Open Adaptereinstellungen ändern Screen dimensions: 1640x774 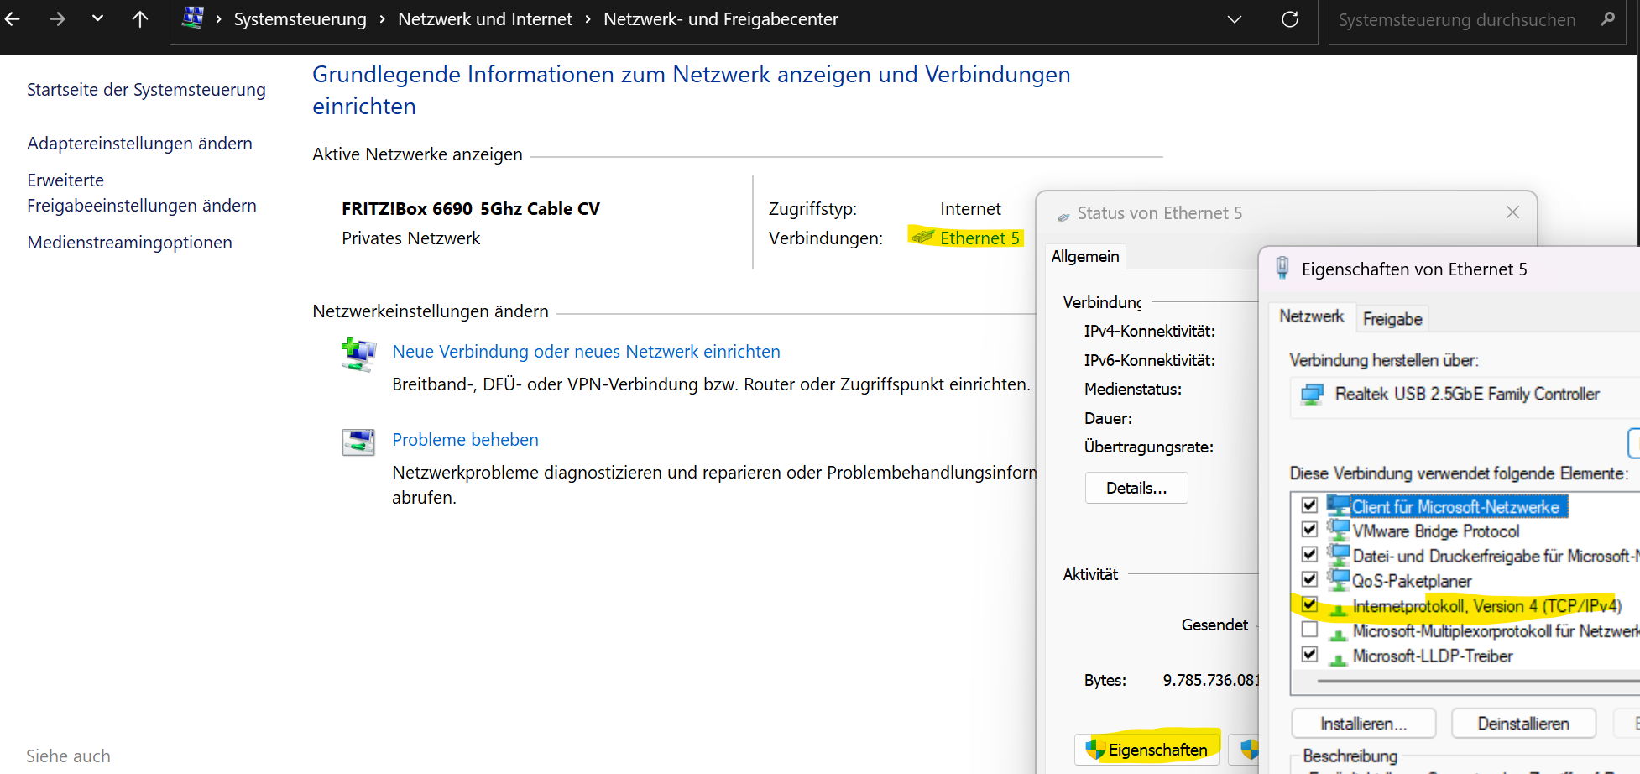point(139,144)
